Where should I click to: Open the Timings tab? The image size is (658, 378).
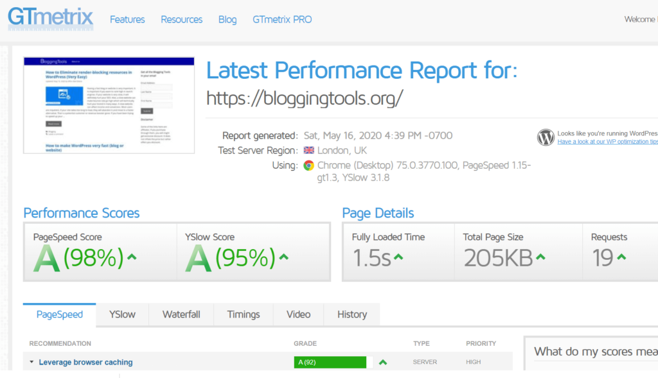244,314
